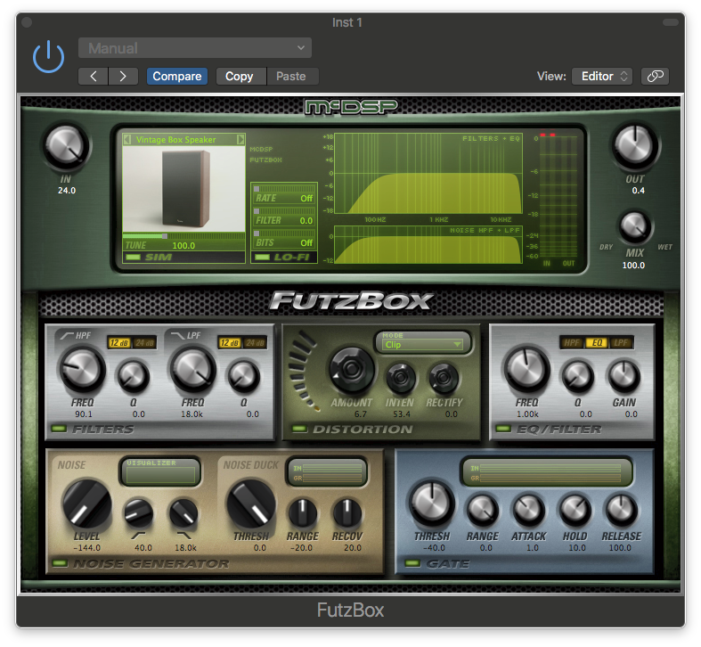Click the noise duck RECOV knob

346,512
